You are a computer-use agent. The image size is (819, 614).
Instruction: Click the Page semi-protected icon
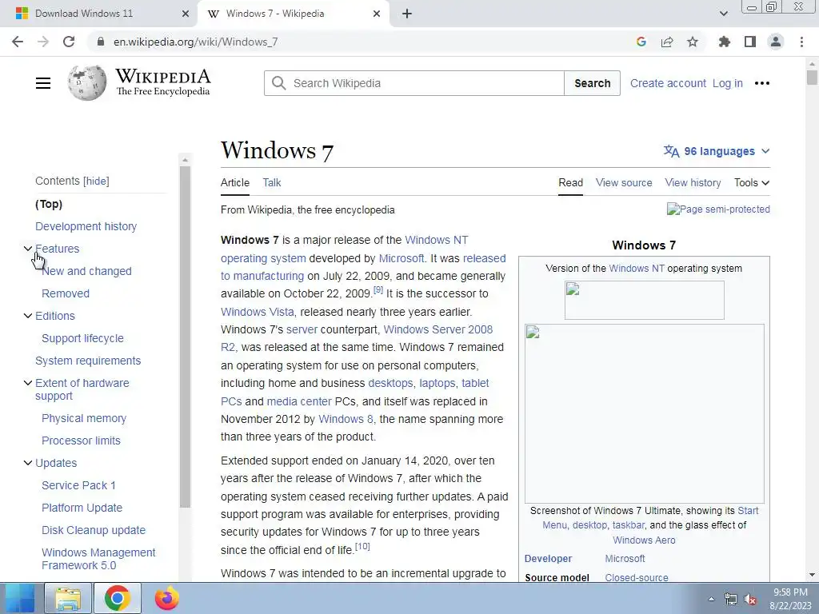[718, 209]
